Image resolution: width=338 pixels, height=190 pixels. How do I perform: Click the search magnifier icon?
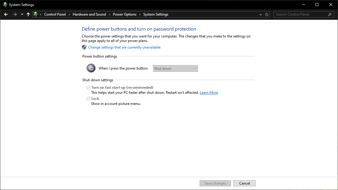click(x=330, y=14)
